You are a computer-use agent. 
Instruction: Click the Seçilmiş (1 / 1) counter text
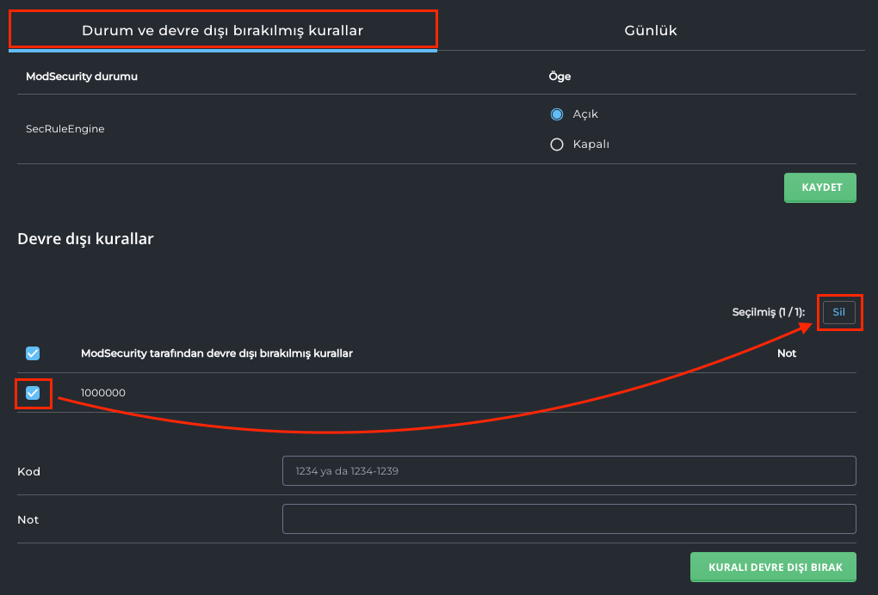pos(768,313)
